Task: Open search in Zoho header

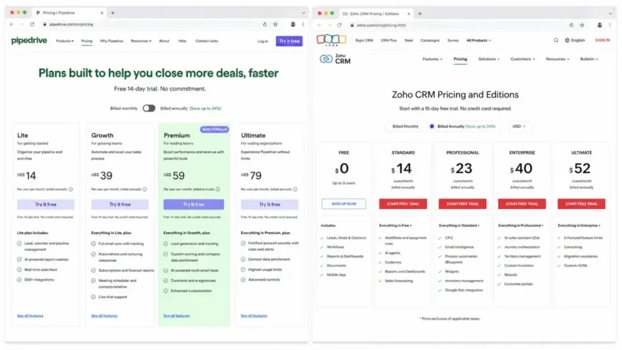Action: click(x=556, y=40)
